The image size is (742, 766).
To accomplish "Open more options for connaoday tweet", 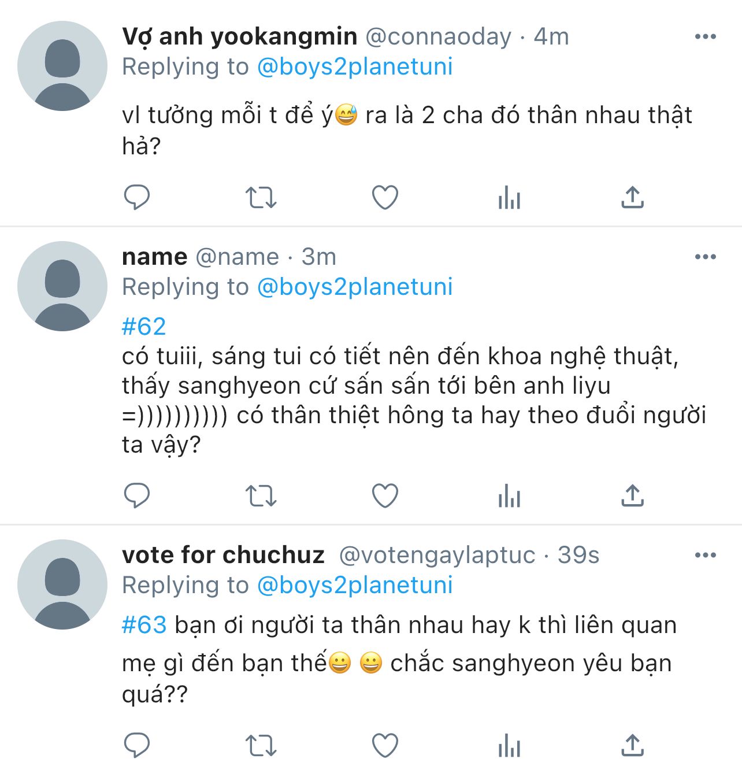I will tap(705, 37).
